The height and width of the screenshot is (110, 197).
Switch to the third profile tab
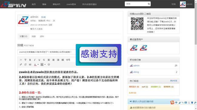click(42, 36)
